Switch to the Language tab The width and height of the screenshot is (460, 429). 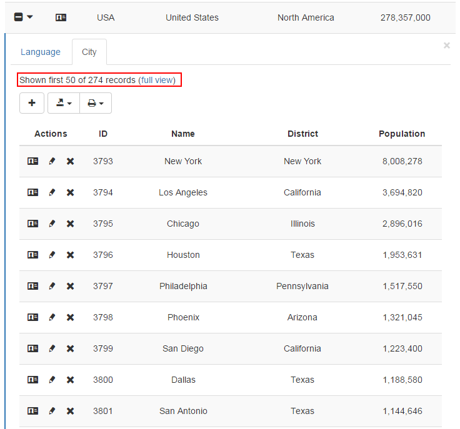pos(41,52)
